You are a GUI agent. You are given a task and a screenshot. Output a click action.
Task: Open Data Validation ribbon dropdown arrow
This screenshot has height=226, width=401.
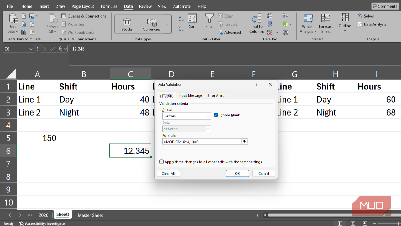(277, 32)
